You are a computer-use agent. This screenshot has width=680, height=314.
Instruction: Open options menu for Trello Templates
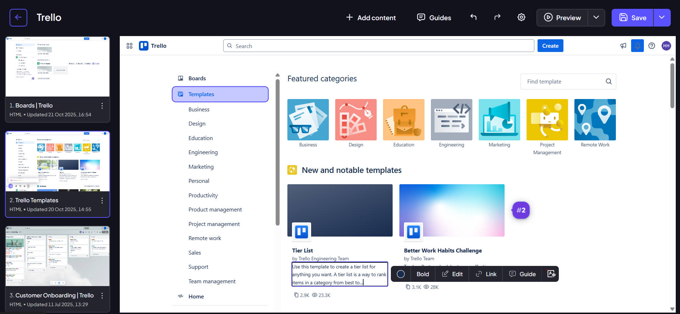(x=102, y=200)
